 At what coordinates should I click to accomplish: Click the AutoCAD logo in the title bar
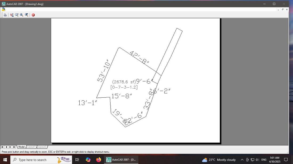tap(3, 4)
